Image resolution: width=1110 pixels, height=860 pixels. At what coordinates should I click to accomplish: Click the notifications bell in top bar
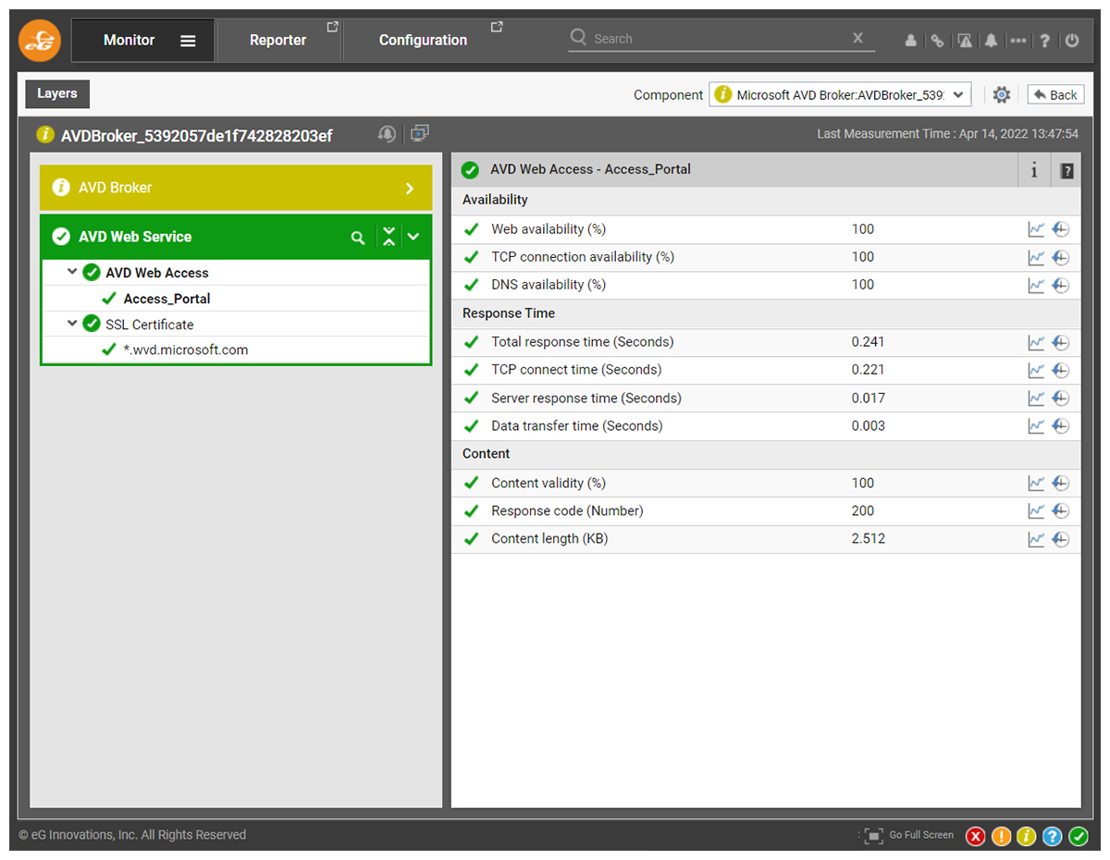pos(991,41)
